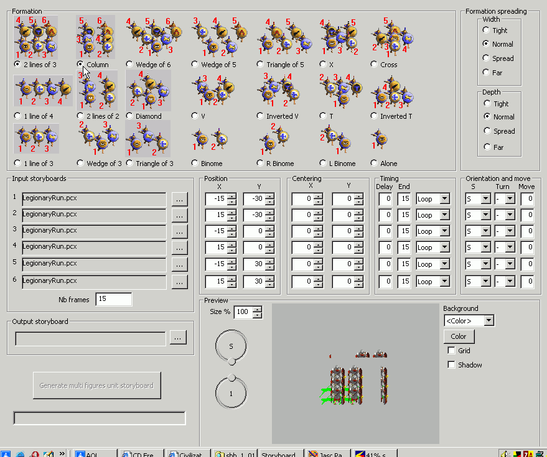Viewport: 547px width, 457px height.
Task: Select the 'Triangle of 5' formation picture
Action: coord(284,37)
